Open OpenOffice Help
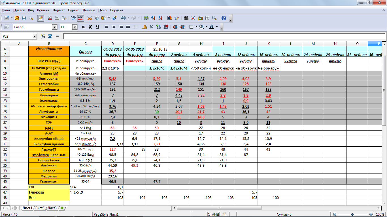 point(224,18)
